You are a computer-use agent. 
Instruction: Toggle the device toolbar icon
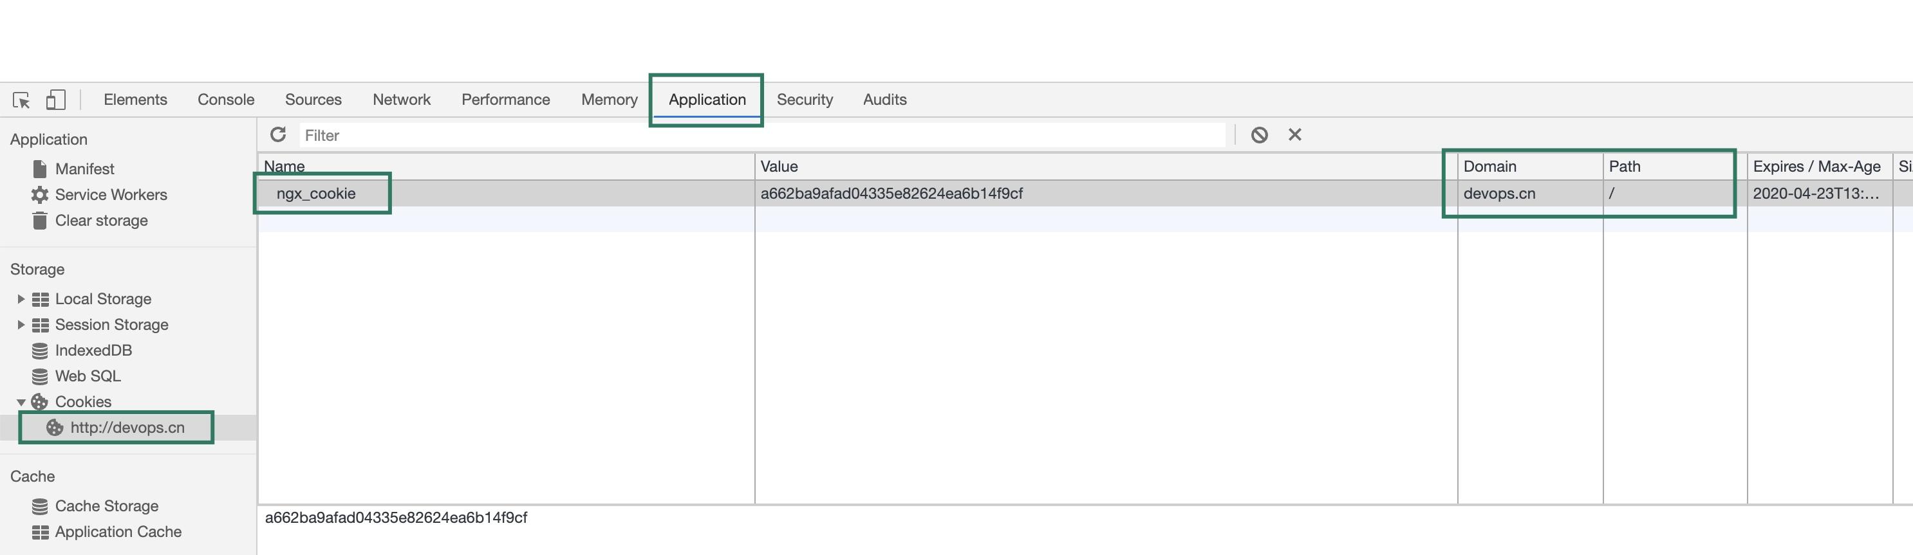(56, 100)
